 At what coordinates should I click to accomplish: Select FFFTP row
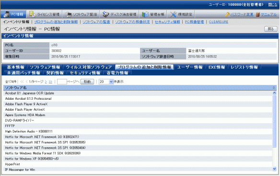(x=138, y=126)
